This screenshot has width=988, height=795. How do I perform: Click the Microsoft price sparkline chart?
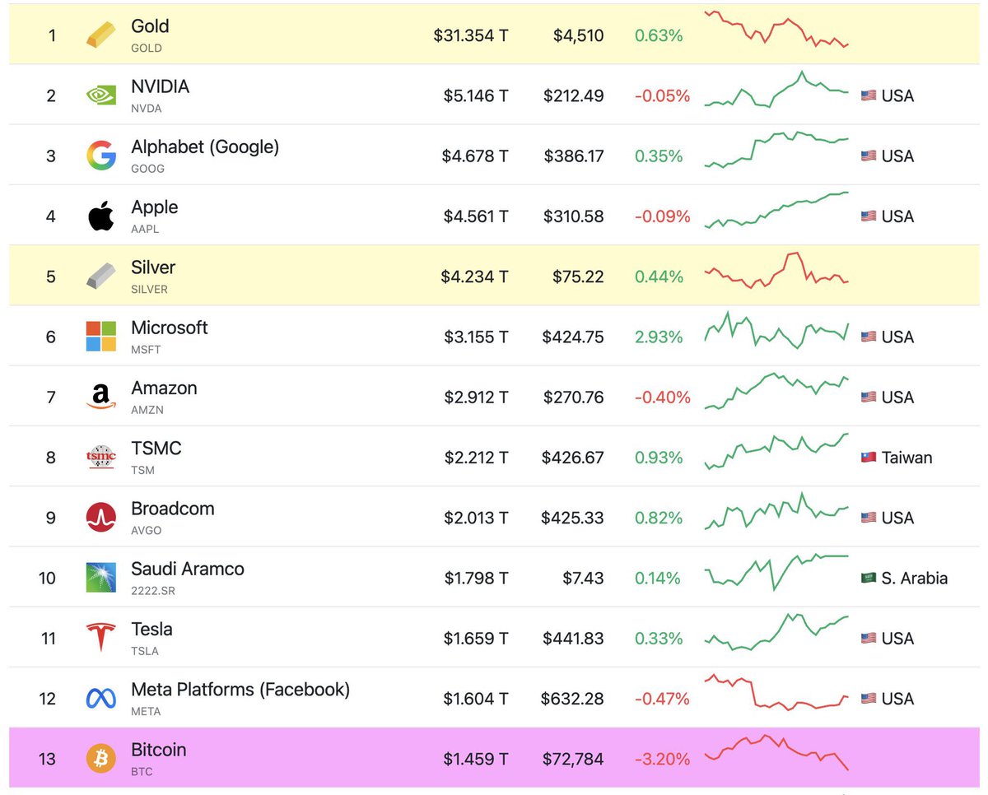pyautogui.click(x=776, y=331)
